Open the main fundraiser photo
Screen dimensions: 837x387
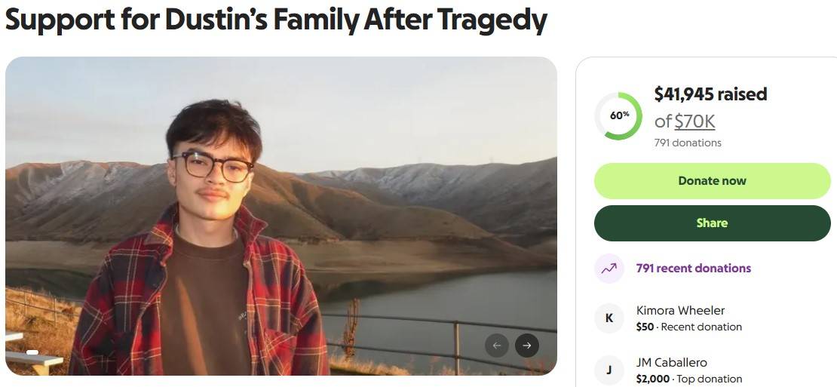point(281,216)
